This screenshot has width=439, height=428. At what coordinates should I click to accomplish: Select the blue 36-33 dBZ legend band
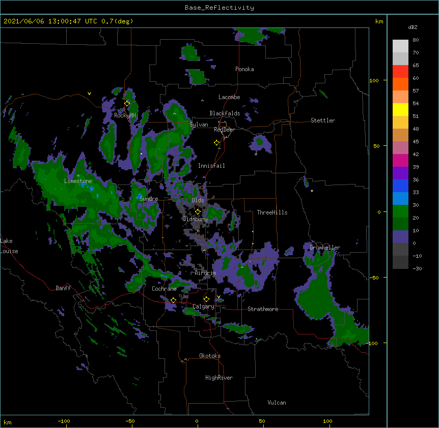coord(400,186)
